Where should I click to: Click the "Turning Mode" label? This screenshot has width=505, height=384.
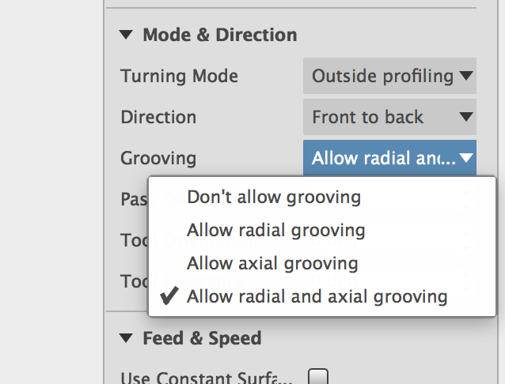[x=179, y=76]
